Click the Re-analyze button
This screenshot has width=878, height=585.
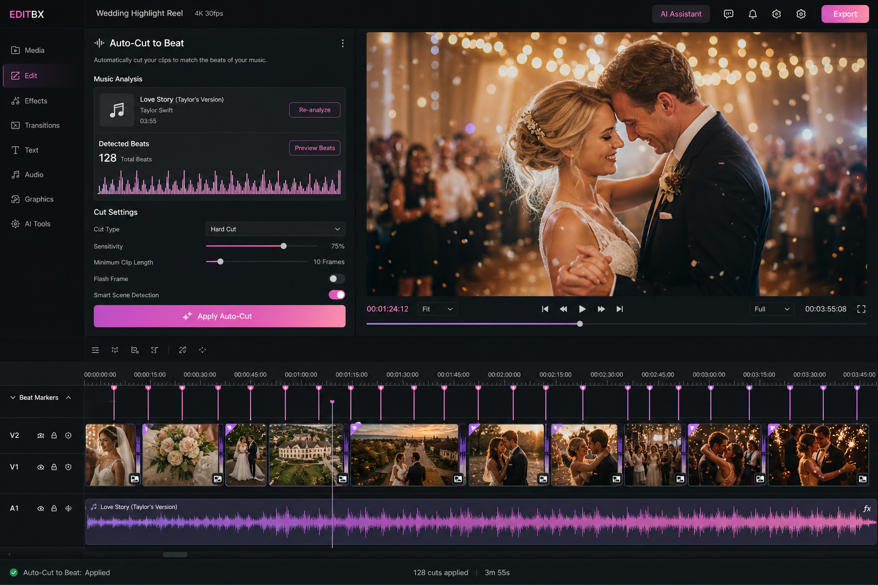point(314,110)
